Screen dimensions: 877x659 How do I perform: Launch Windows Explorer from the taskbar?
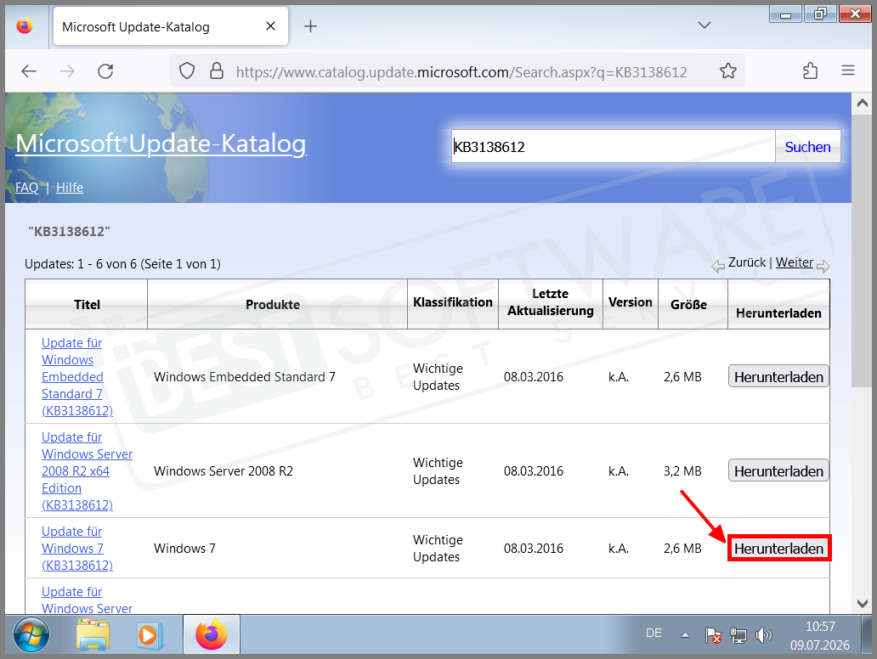coord(93,635)
